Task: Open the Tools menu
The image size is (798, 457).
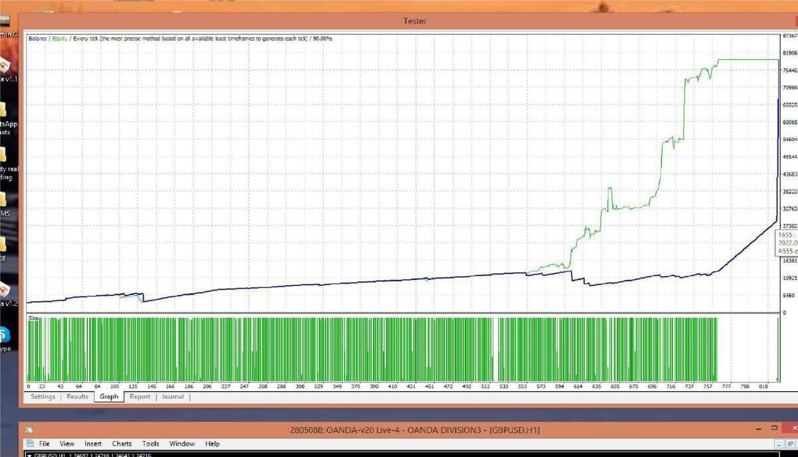Action: click(151, 444)
